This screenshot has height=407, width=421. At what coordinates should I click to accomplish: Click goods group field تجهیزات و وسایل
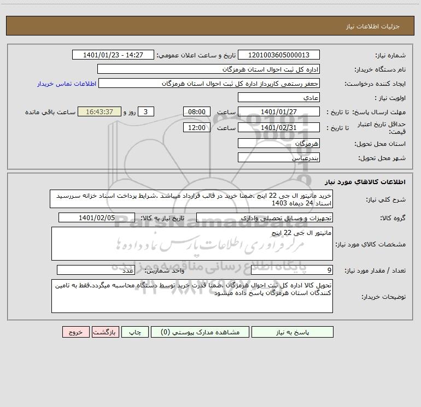click(265, 217)
